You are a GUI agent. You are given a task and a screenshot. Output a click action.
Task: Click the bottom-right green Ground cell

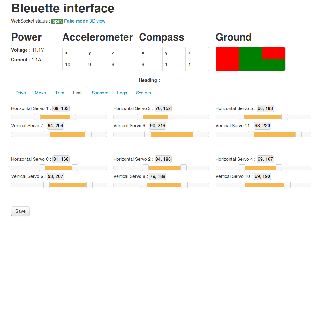pyautogui.click(x=274, y=65)
